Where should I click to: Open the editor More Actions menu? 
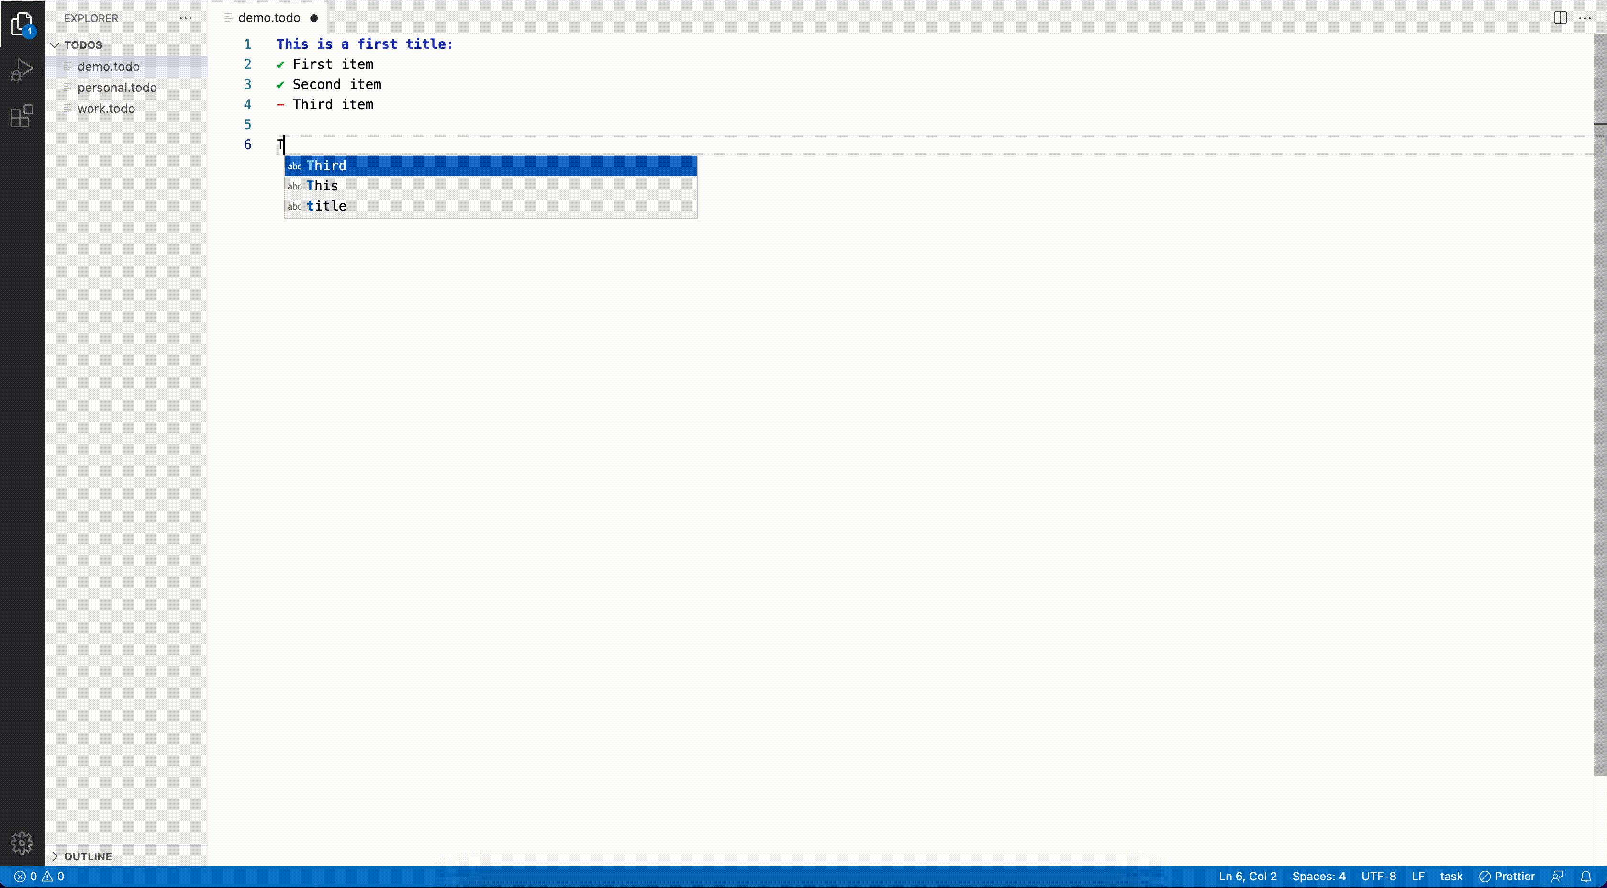[1585, 18]
